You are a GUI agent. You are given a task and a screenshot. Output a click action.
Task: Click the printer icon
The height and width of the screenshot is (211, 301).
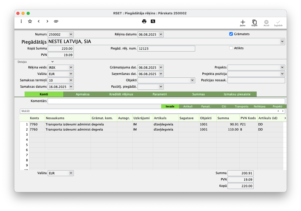[x=144, y=22]
